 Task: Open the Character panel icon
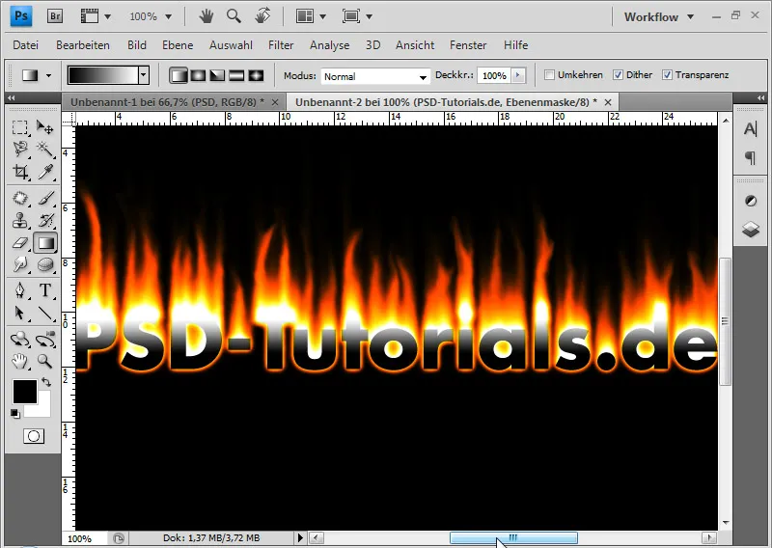point(750,129)
